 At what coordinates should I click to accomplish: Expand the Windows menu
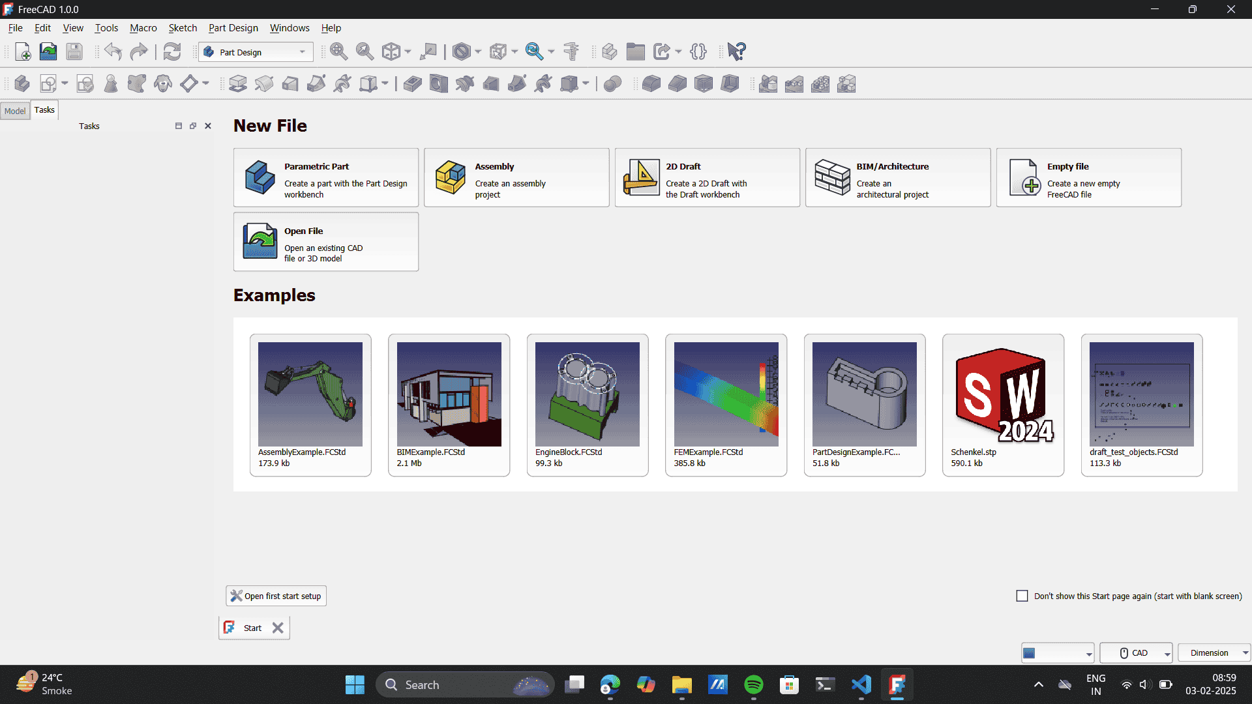(x=289, y=27)
